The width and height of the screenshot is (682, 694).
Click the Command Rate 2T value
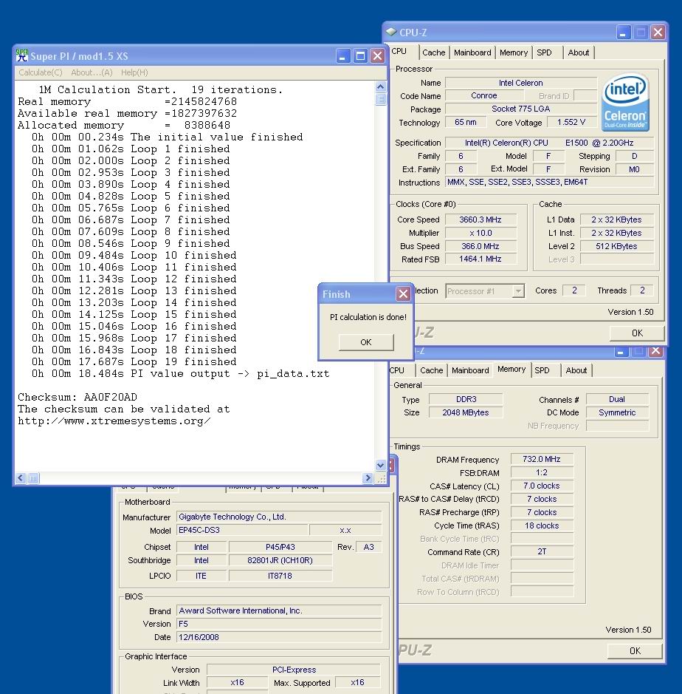[542, 552]
